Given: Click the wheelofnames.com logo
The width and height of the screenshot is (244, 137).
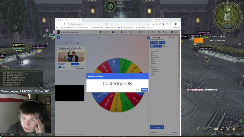Looking at the screenshot, I should pyautogui.click(x=68, y=32).
